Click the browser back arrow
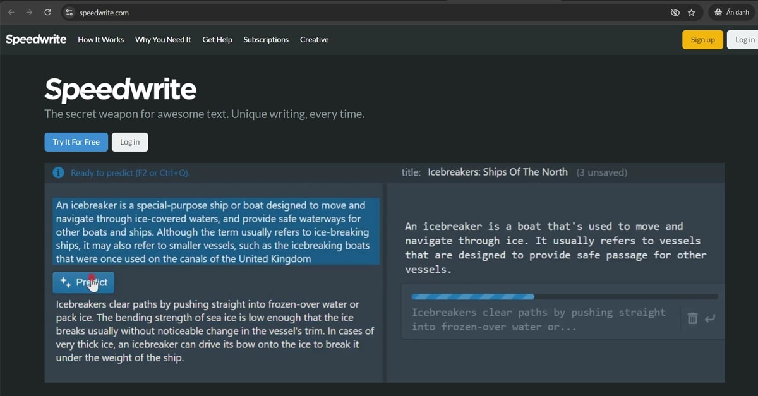This screenshot has height=396, width=758. [x=11, y=13]
